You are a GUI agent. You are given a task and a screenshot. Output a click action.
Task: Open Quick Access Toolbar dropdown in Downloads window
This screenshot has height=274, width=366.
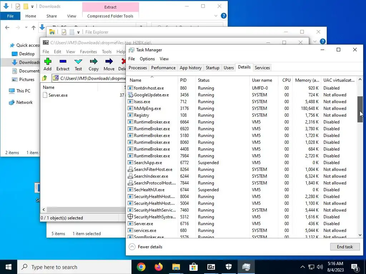[x=32, y=6]
